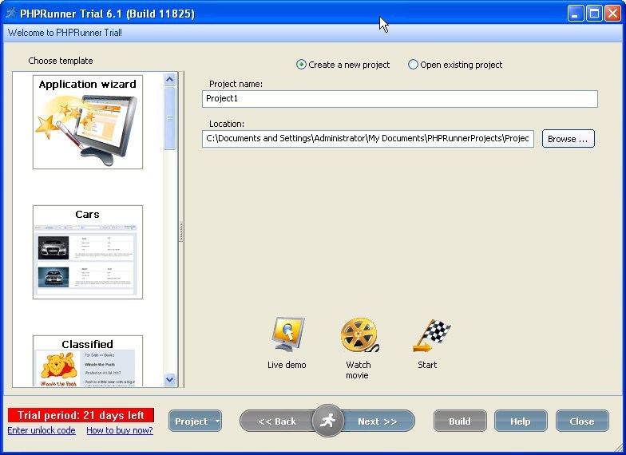Image resolution: width=626 pixels, height=455 pixels.
Task: Click the PHPRunner title bar app icon
Action: click(x=11, y=13)
